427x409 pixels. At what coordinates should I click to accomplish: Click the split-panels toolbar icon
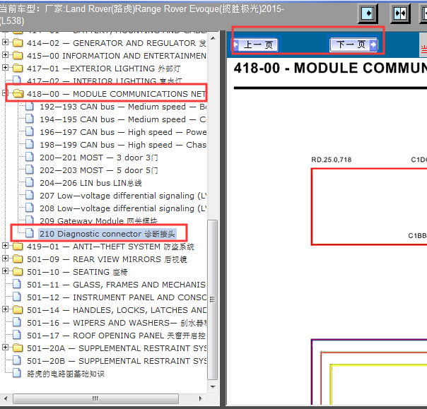(x=399, y=13)
